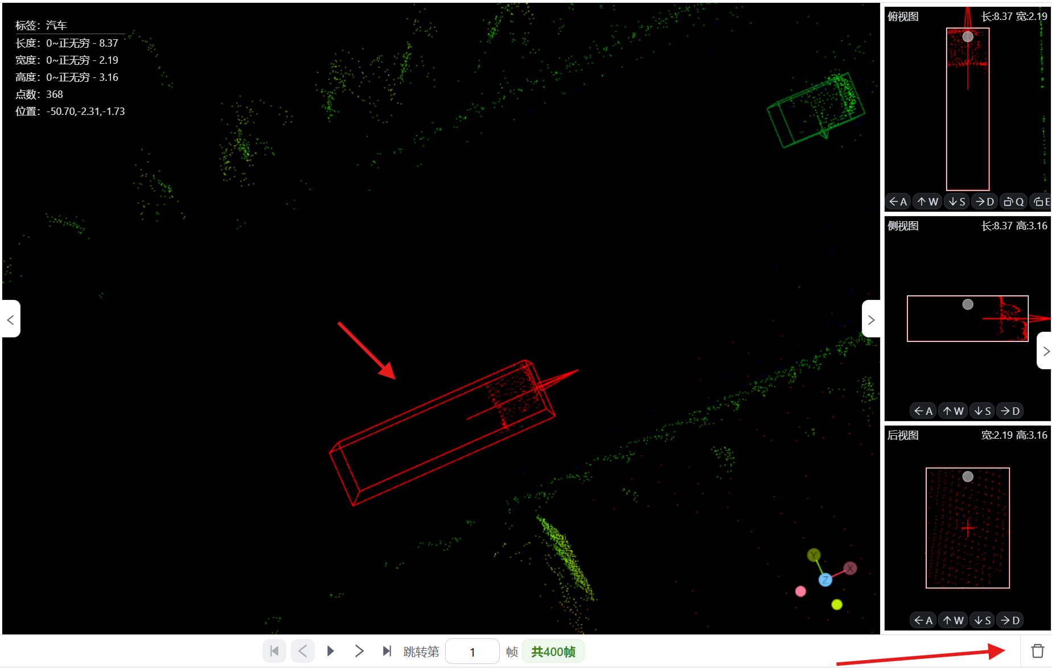Move box up (W) in top view
1052x668 pixels.
tap(927, 201)
